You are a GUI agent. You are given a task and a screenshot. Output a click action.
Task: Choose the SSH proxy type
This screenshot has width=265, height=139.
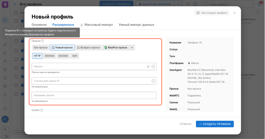coord(75,56)
